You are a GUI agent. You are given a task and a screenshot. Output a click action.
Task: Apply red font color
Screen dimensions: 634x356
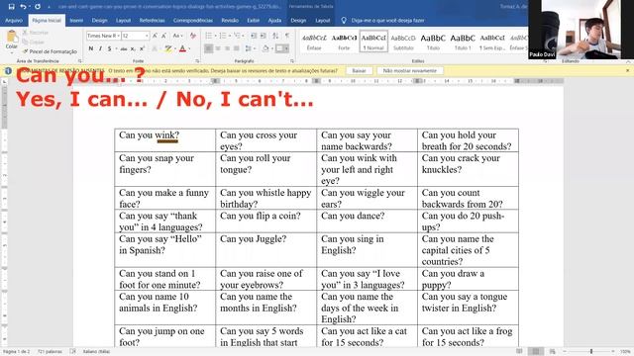[x=182, y=48]
